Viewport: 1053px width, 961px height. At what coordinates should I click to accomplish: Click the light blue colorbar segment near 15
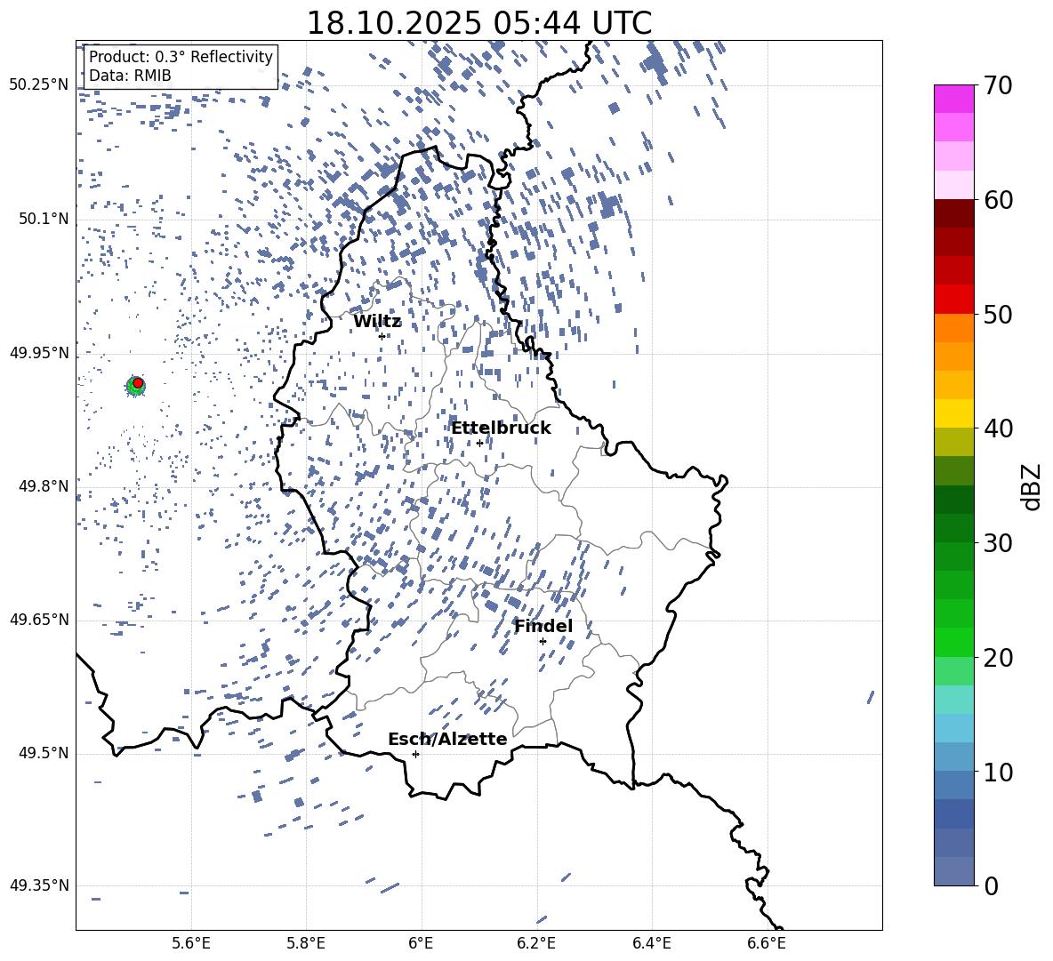[953, 728]
